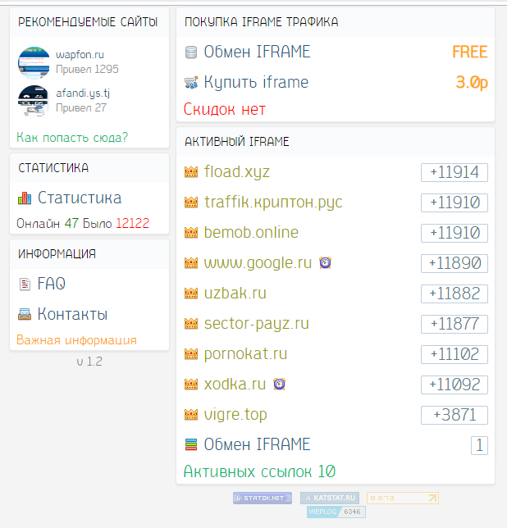
Task: Open the afandi.ys.tj site thumbnail
Action: (34, 100)
